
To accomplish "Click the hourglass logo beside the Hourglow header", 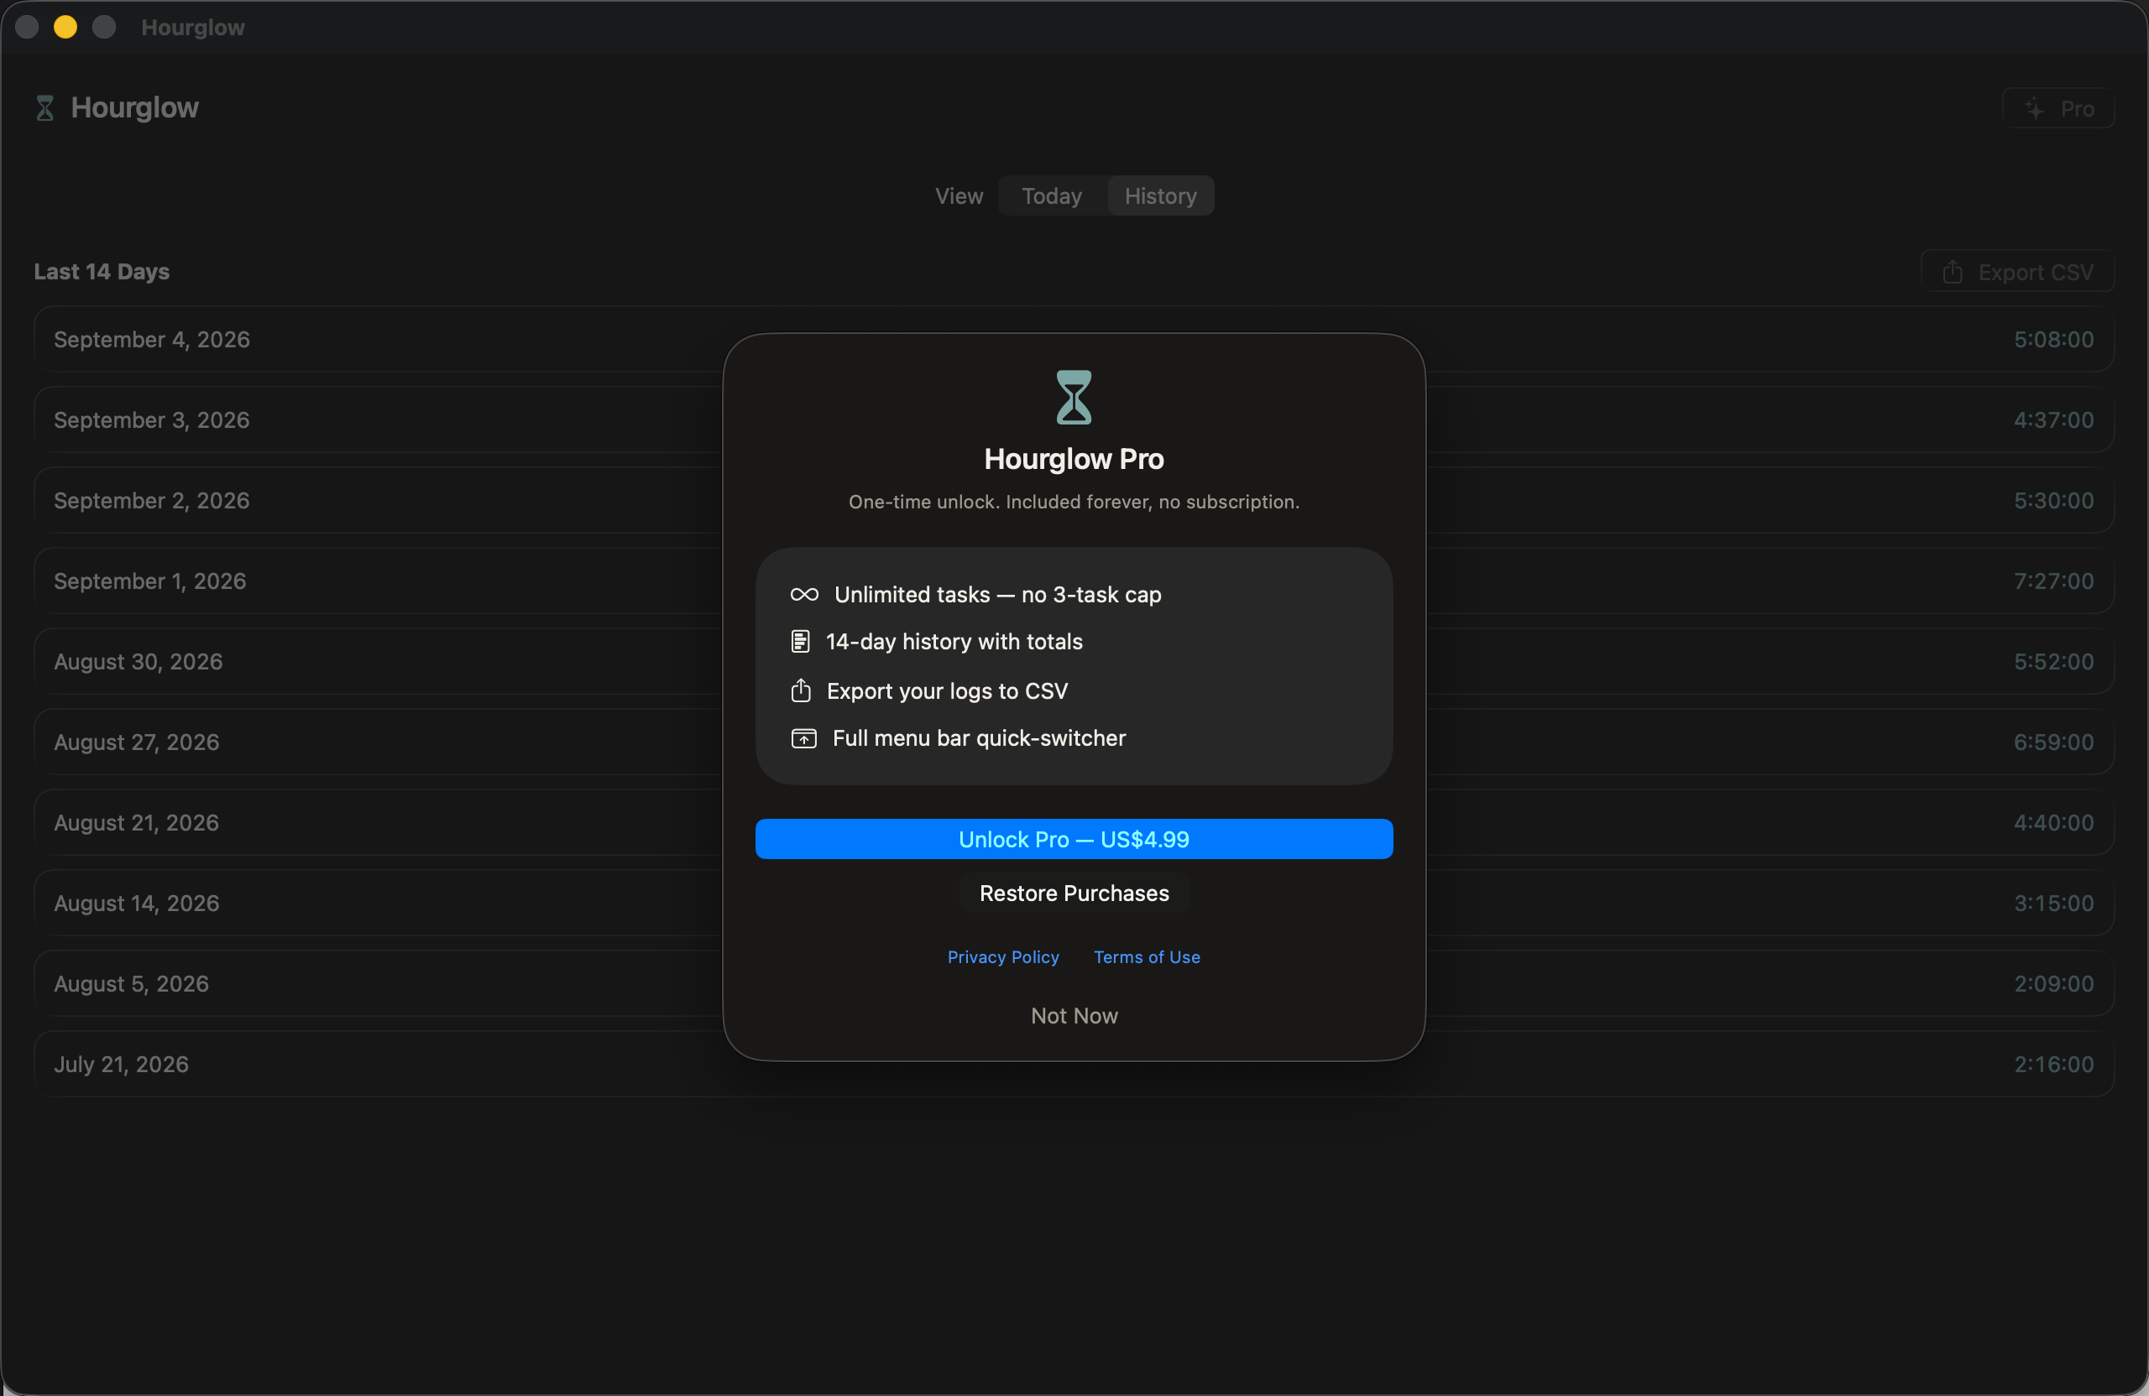I will (44, 108).
